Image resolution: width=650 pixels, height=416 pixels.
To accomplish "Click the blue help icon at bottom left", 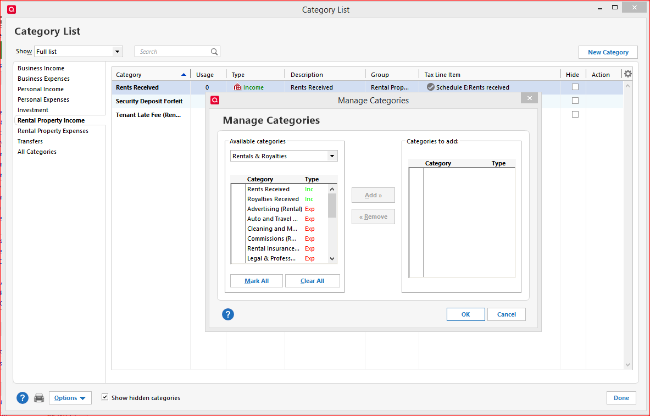I will (22, 398).
